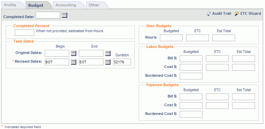The image size is (265, 129).
Task: Launch the ETC Wizard link
Action: coord(251,14)
